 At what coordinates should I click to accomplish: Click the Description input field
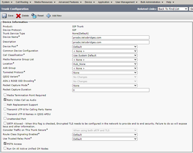(x=111, y=42)
